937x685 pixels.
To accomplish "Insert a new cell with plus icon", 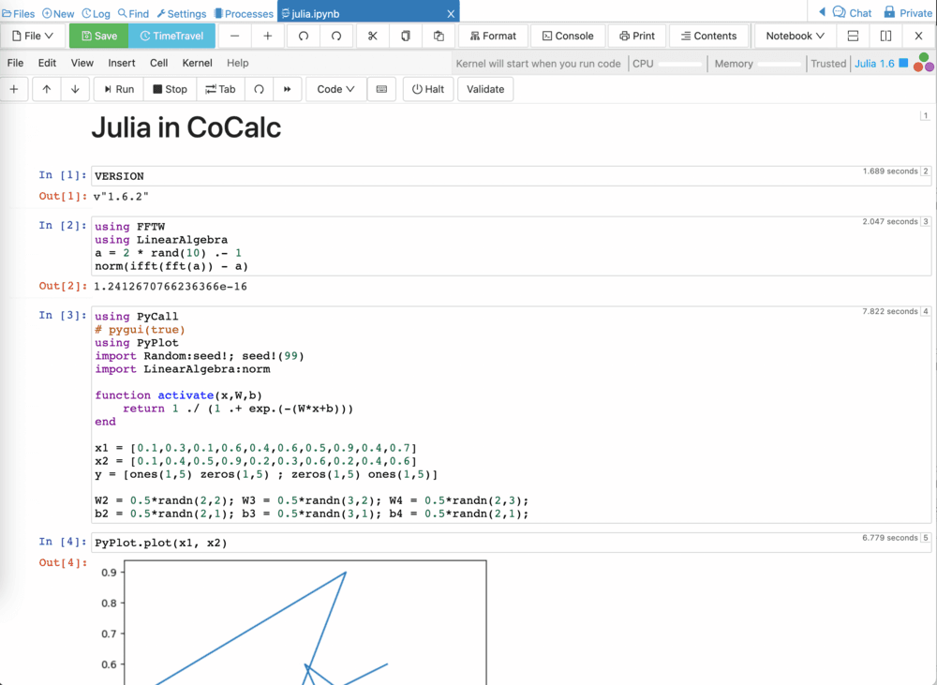I will click(14, 89).
